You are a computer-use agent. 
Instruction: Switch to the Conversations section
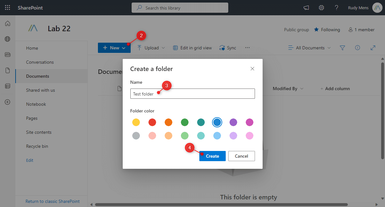tap(40, 62)
